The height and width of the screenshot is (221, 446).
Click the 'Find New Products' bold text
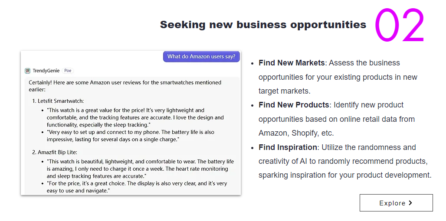[x=294, y=105]
